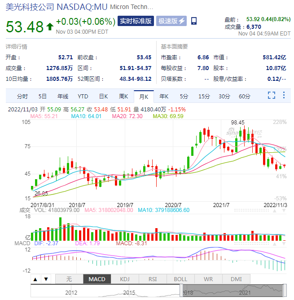Select the 分时 intraday tab
Screen dimensions: 294x300
[x=22, y=97]
